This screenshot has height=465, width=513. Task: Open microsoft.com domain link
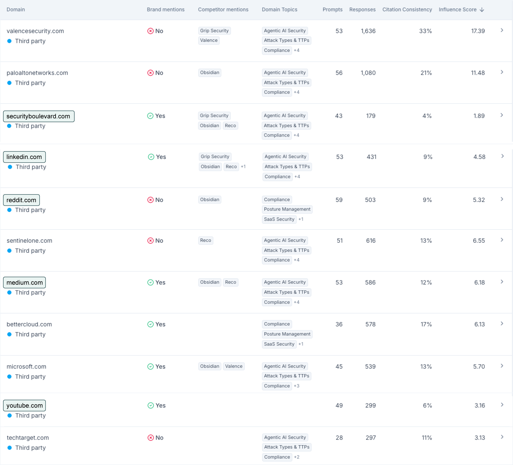click(x=27, y=367)
